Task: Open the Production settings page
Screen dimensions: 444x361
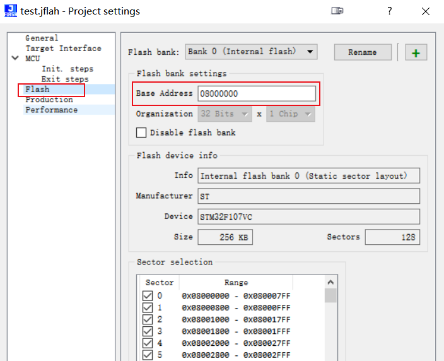Action: point(49,100)
